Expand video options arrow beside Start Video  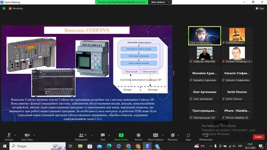tap(35, 135)
